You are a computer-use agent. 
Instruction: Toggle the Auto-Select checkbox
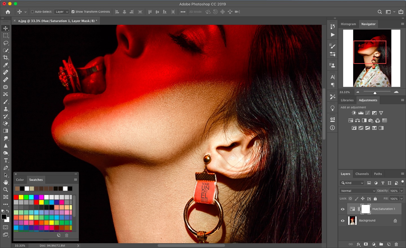32,12
